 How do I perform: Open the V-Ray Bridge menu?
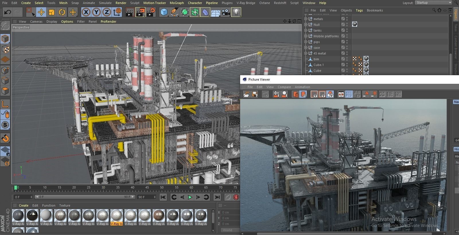(x=246, y=3)
